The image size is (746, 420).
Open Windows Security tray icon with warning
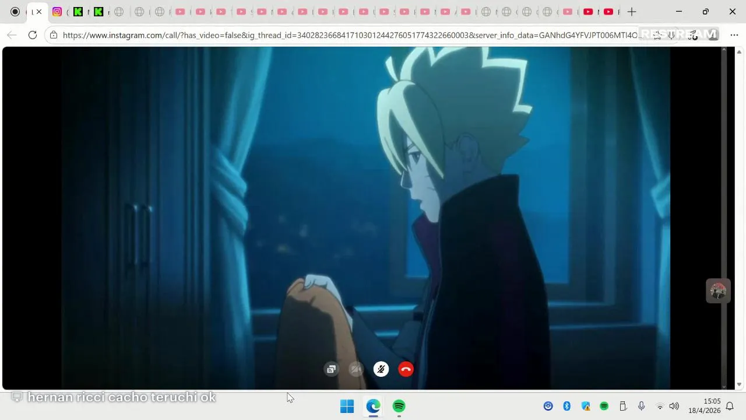tap(586, 406)
